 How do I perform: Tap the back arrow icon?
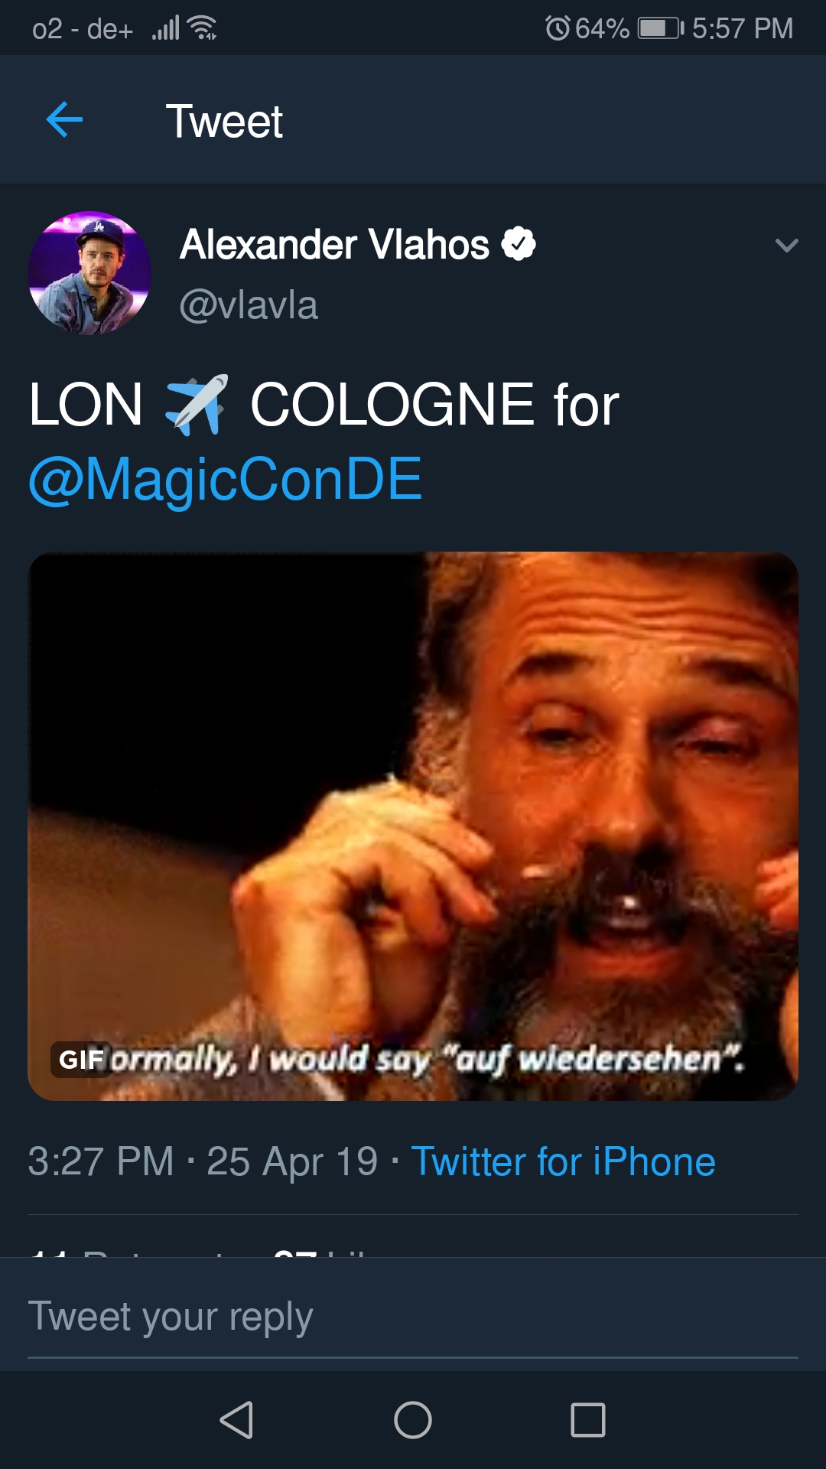(64, 120)
